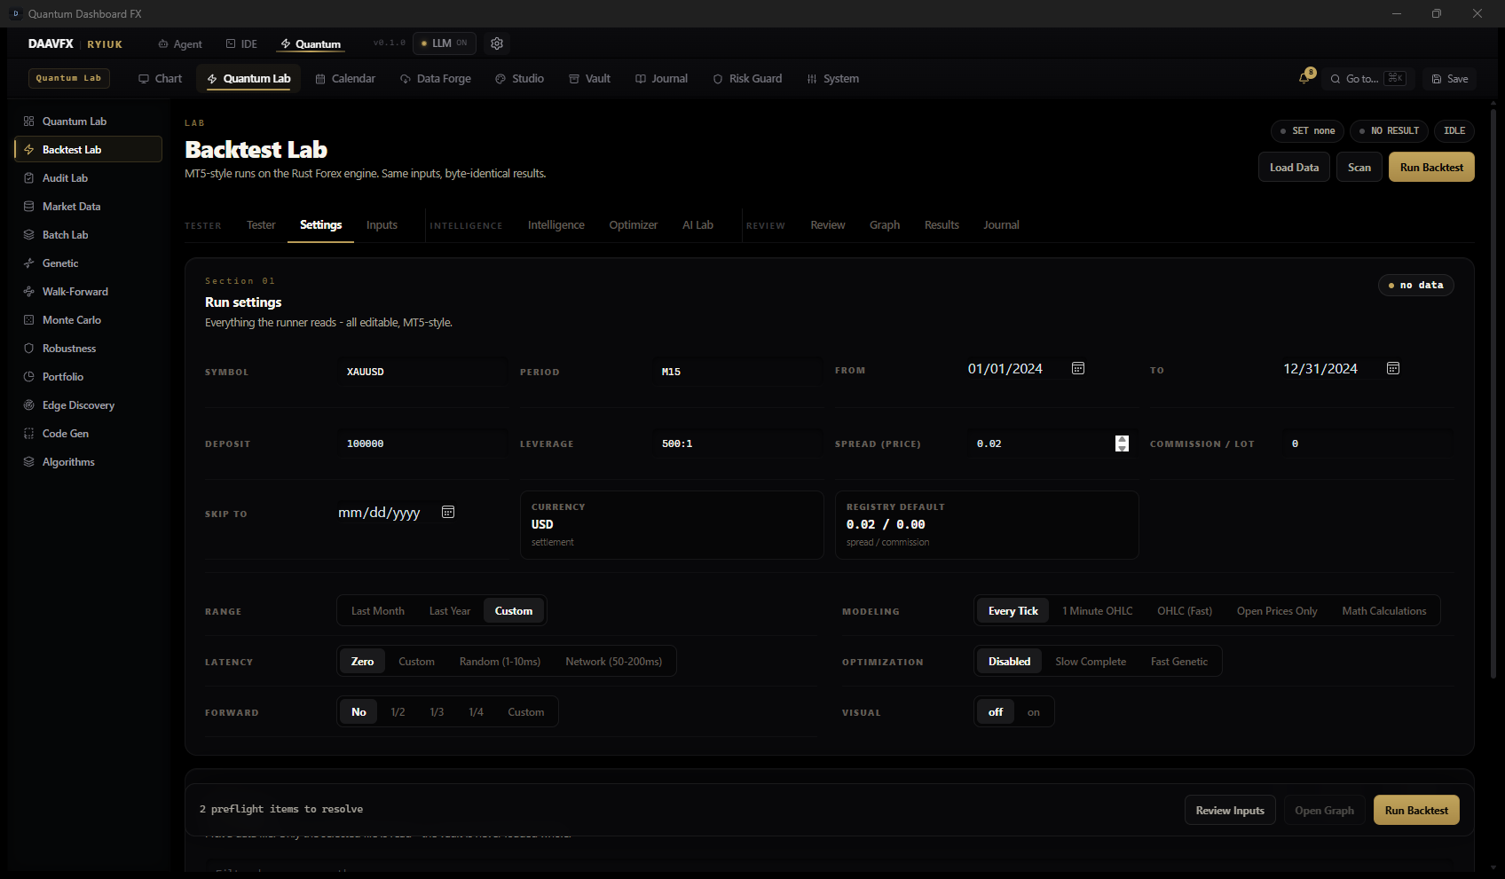Open Edge Discovery in sidebar

click(89, 405)
